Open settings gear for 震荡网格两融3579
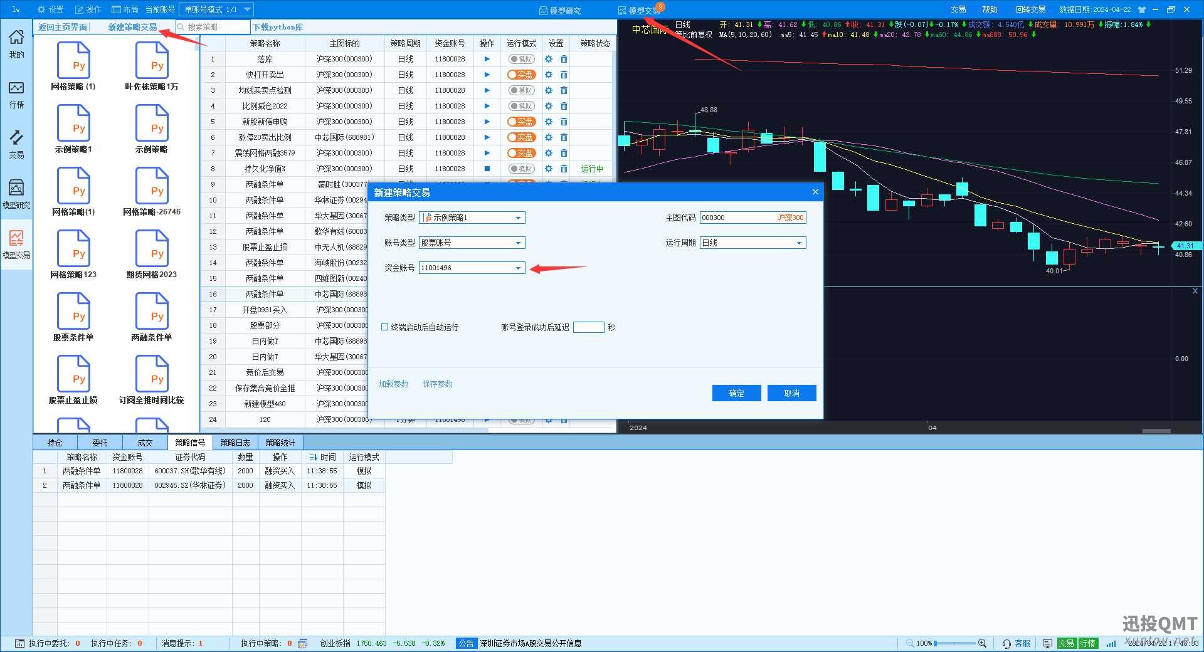 click(549, 153)
